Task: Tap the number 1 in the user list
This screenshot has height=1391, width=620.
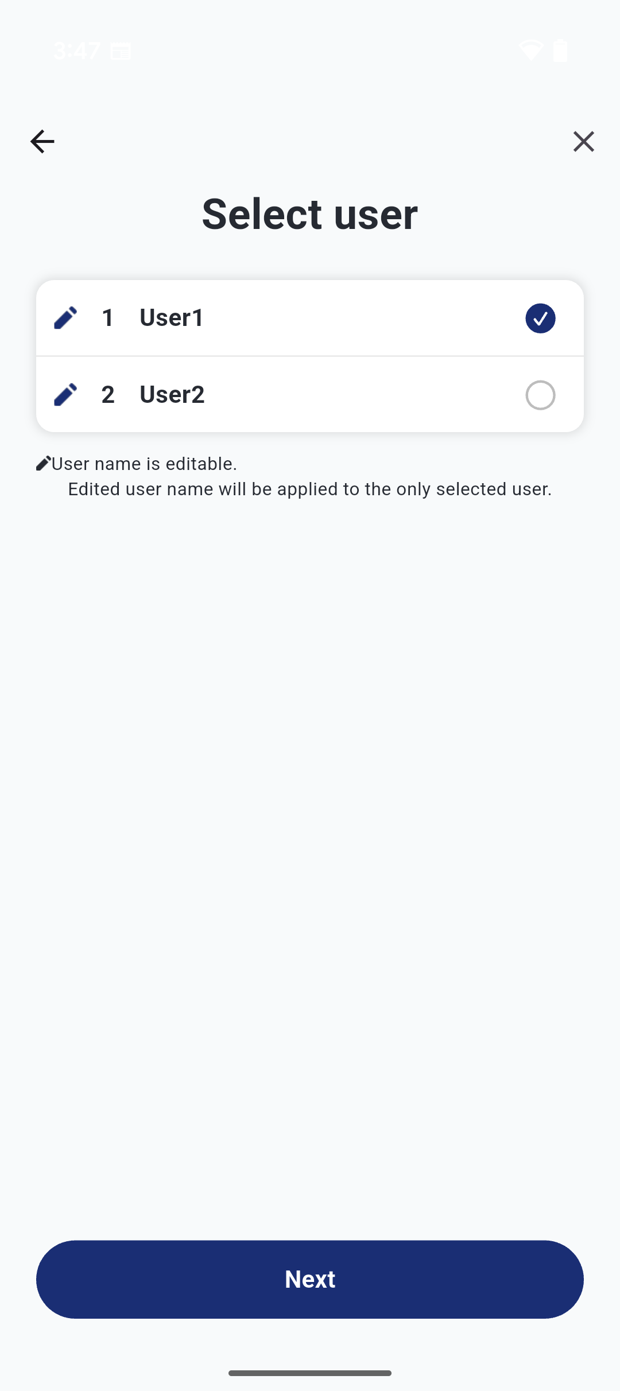Action: 107,317
